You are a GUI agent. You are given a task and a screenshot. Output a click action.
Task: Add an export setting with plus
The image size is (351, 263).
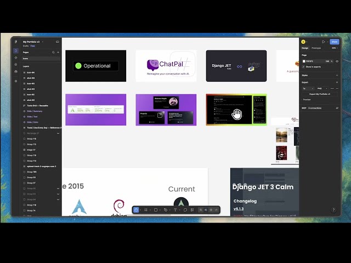(337, 82)
